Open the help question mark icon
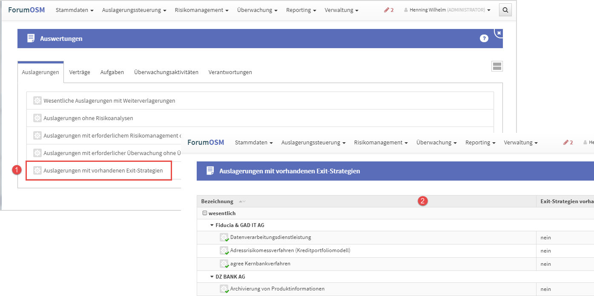The image size is (594, 296). 484,38
